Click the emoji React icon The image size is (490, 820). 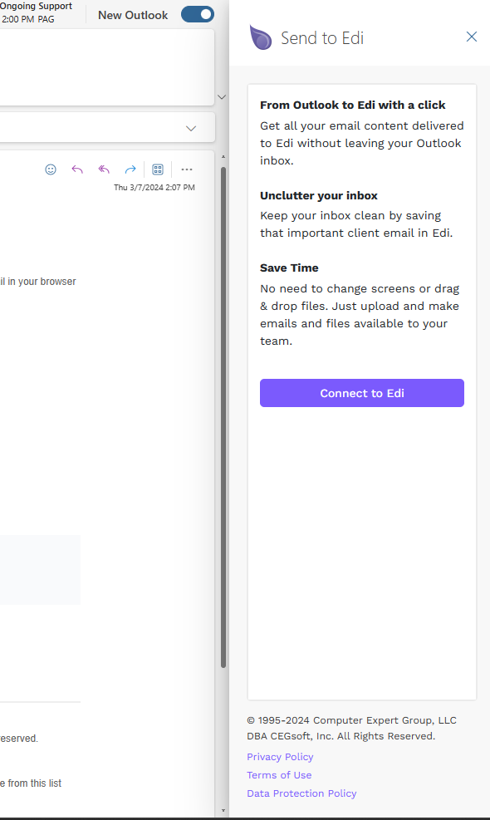tap(51, 169)
